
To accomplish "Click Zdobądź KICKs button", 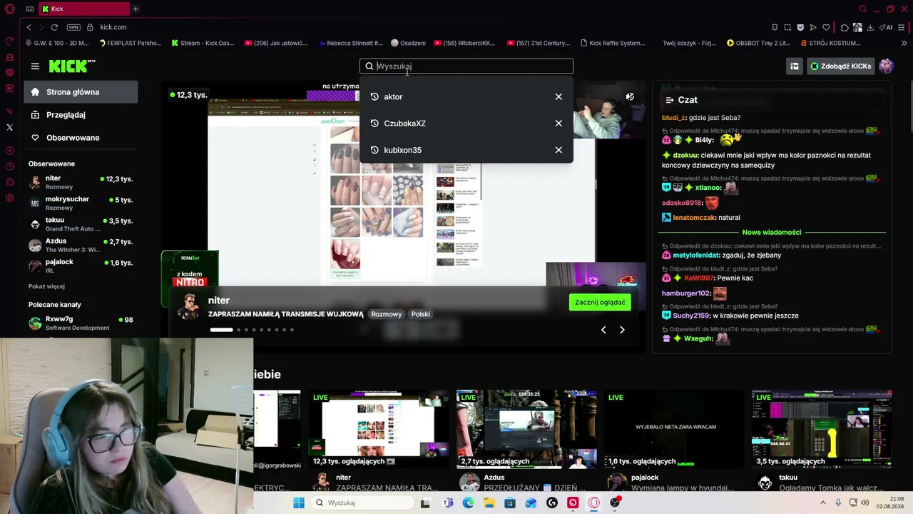I will tap(840, 66).
